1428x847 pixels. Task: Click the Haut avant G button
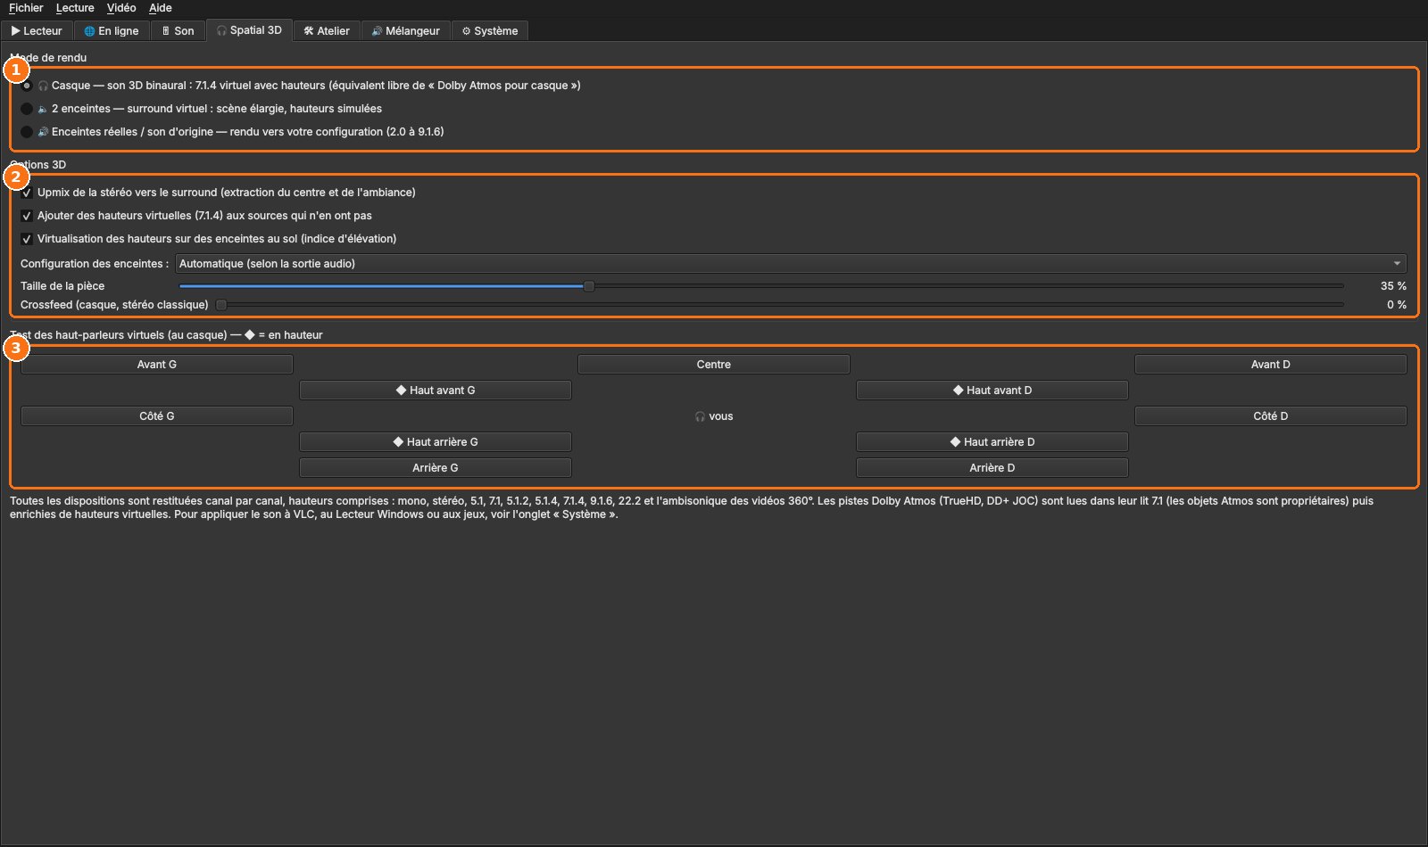tap(436, 391)
